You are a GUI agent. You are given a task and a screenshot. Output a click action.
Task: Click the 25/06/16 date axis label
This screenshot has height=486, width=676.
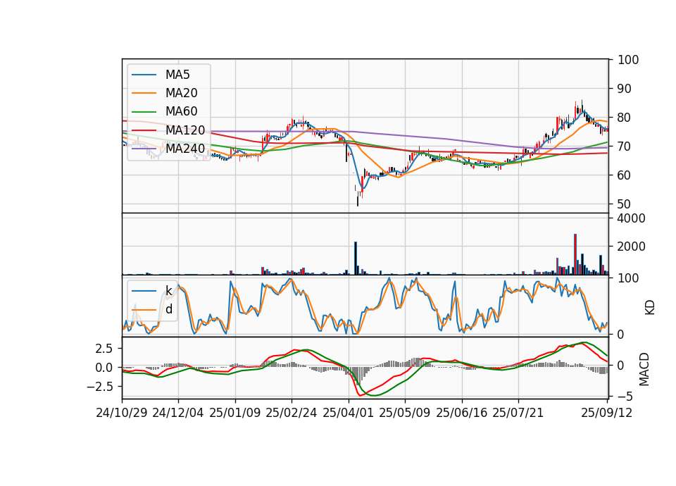pos(461,413)
